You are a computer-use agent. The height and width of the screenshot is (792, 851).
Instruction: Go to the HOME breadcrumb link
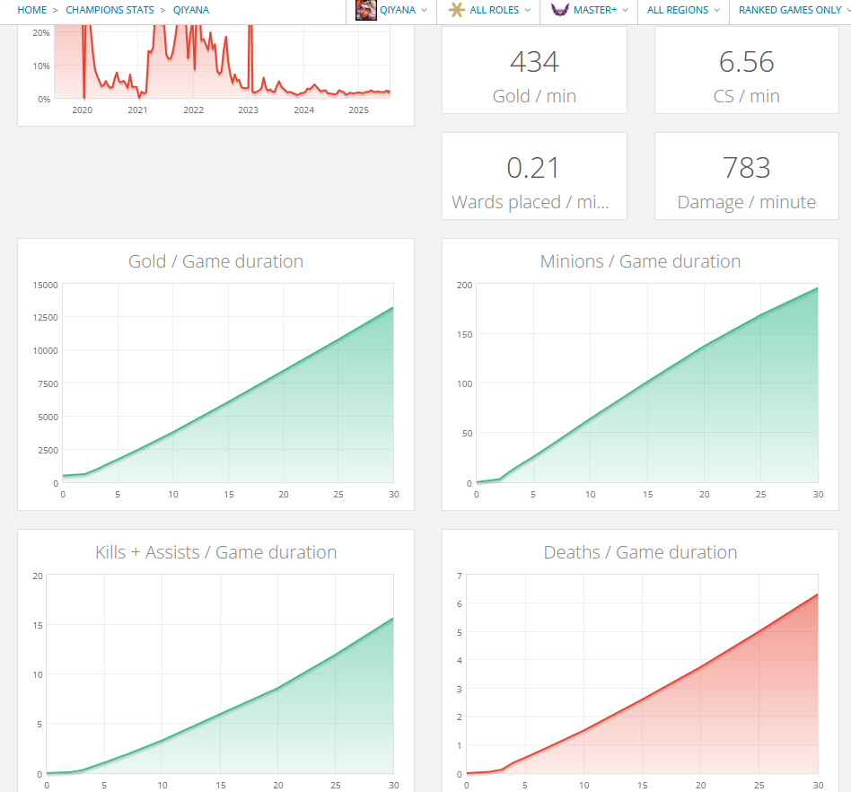click(x=32, y=10)
